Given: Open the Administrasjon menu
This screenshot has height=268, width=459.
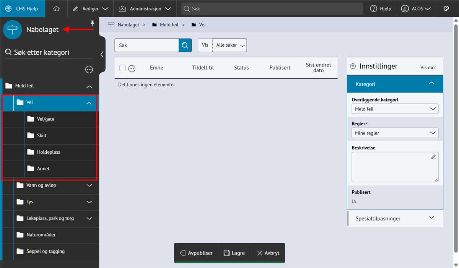Looking at the screenshot, I should click(145, 8).
